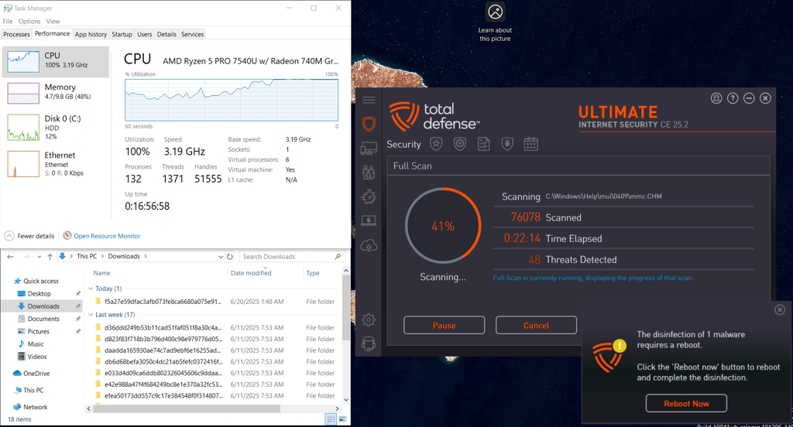793x427 pixels.
Task: Select Memory in Task Manager sidebar
Action: (x=56, y=93)
